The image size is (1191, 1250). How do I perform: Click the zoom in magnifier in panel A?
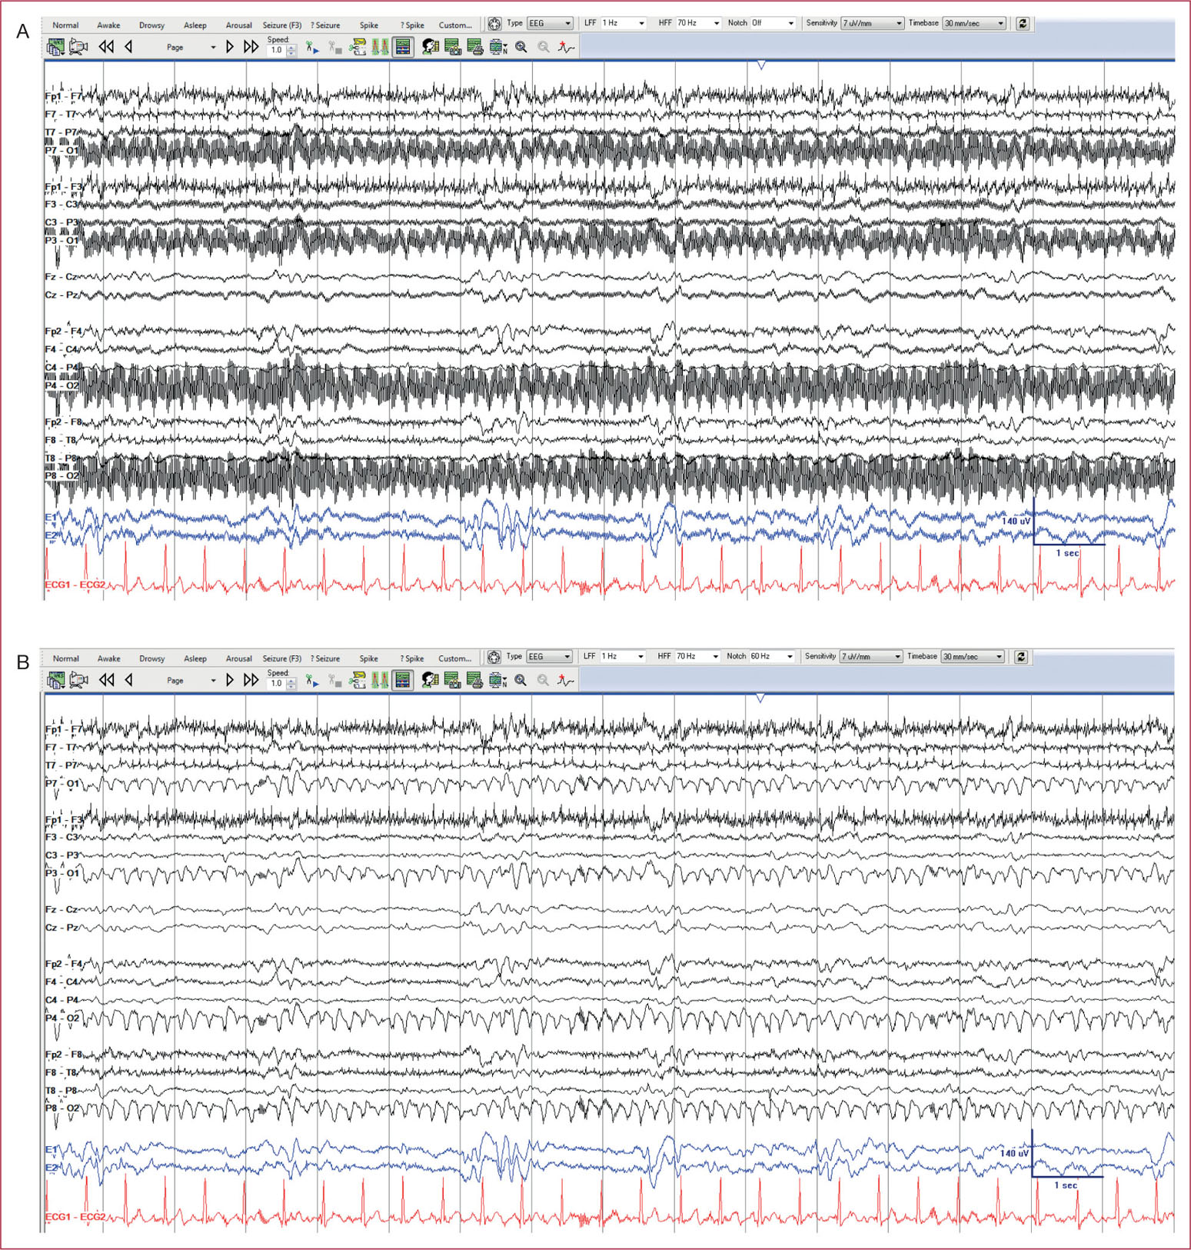(521, 47)
